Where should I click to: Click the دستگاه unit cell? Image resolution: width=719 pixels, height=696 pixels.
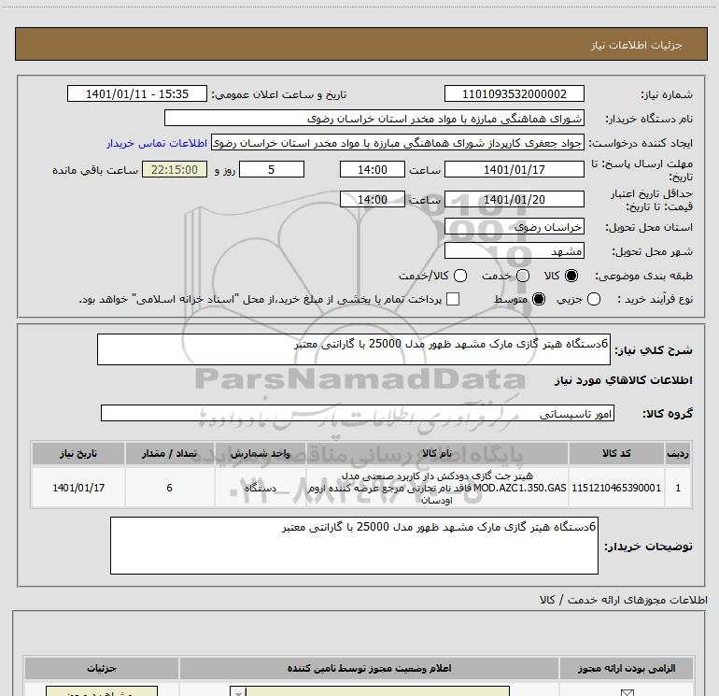260,488
